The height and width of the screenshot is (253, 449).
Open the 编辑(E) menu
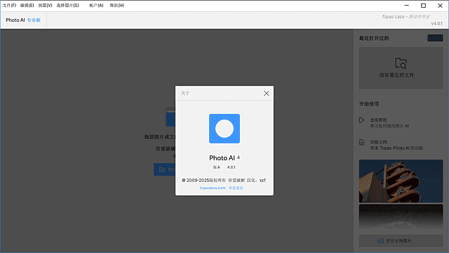27,6
